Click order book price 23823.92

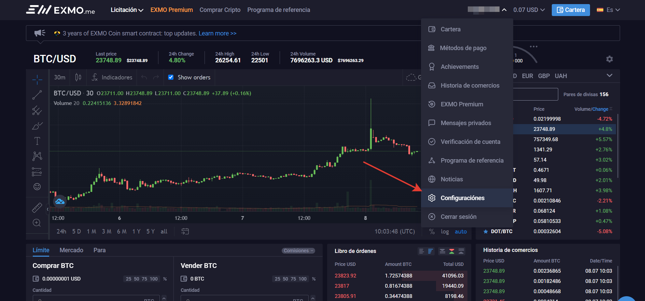click(345, 276)
